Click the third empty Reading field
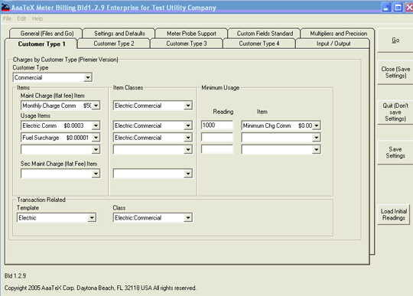The width and height of the screenshot is (413, 296). [x=217, y=149]
